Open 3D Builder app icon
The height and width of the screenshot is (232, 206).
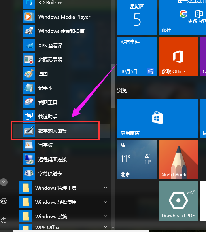pyautogui.click(x=29, y=4)
